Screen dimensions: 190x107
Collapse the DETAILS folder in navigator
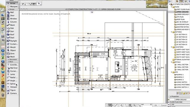(172, 62)
